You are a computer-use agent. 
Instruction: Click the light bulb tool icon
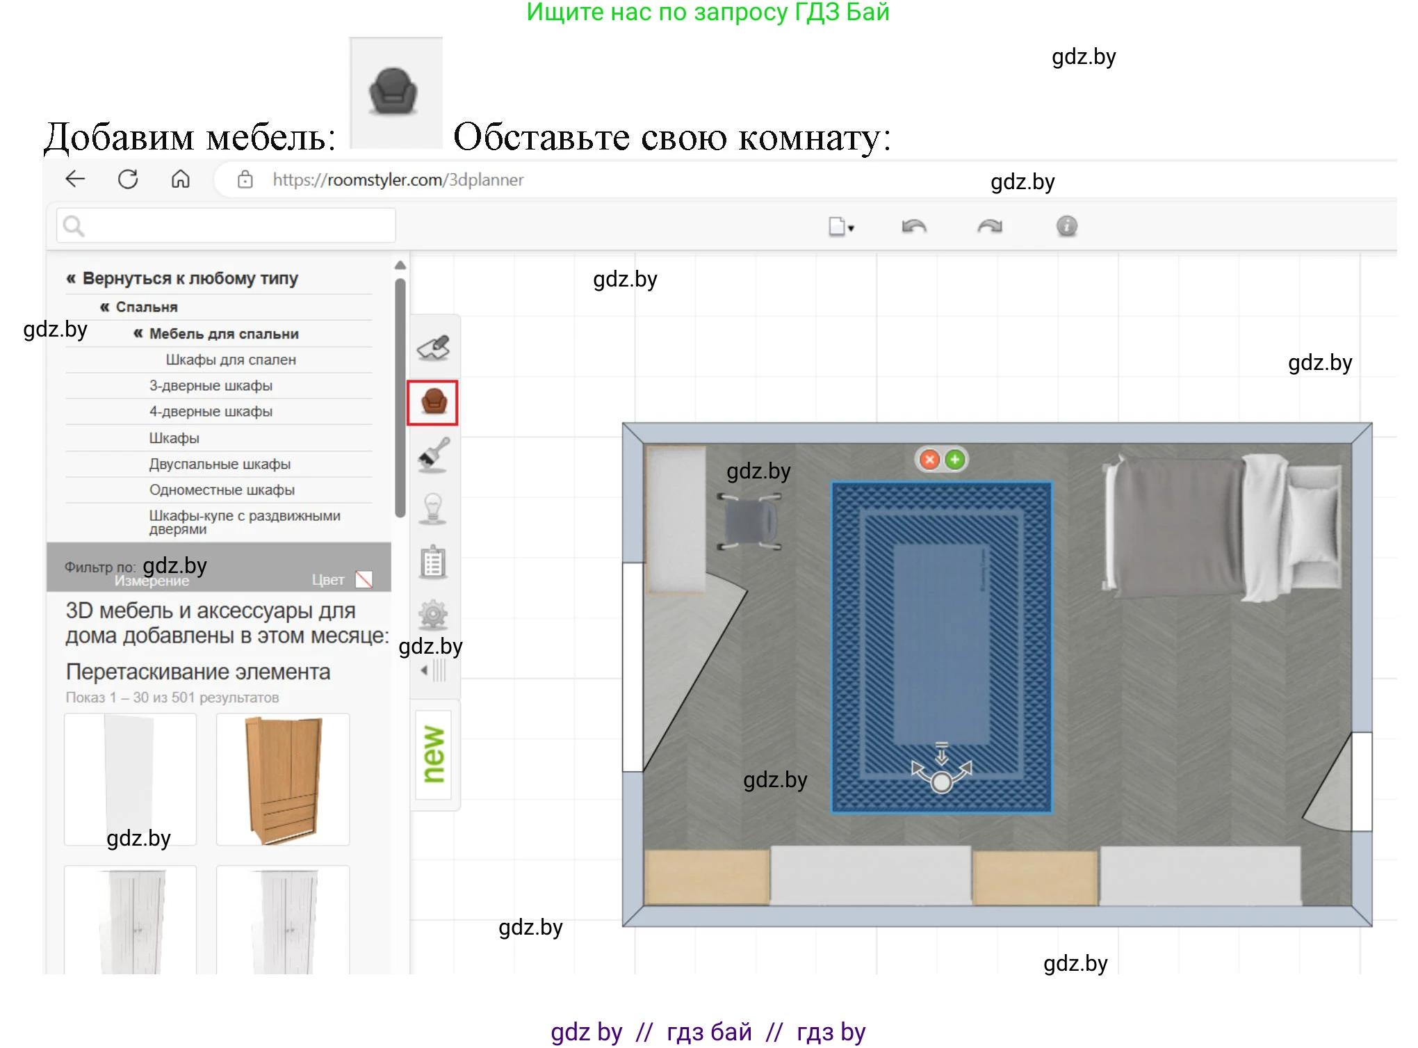(433, 508)
